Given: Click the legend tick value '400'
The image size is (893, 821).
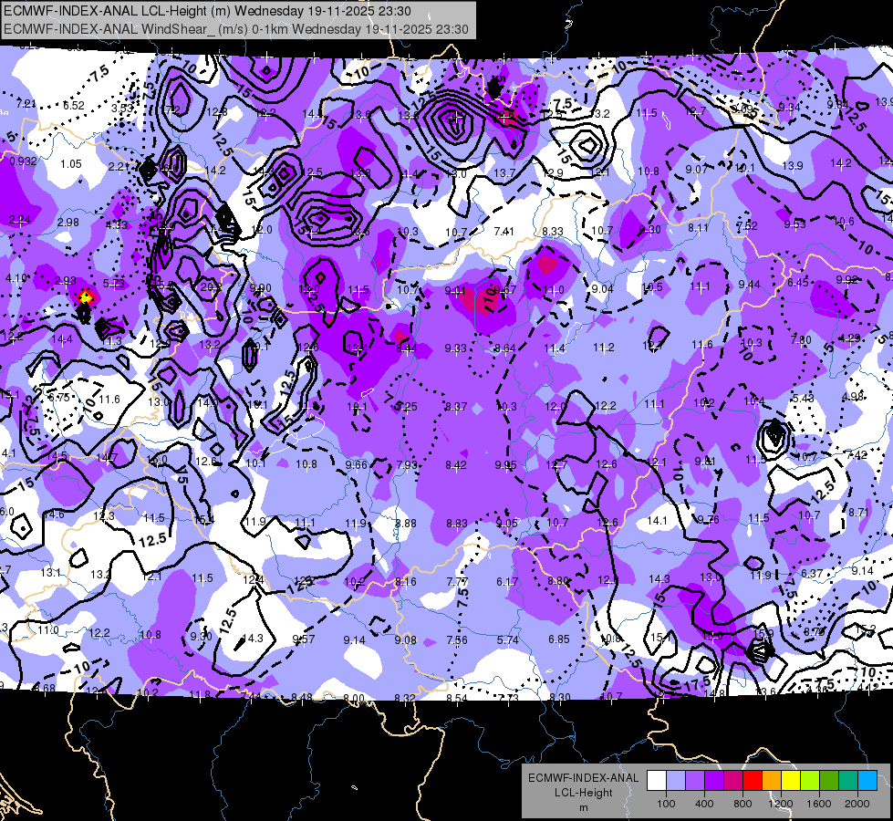Looking at the screenshot, I should pyautogui.click(x=704, y=804).
